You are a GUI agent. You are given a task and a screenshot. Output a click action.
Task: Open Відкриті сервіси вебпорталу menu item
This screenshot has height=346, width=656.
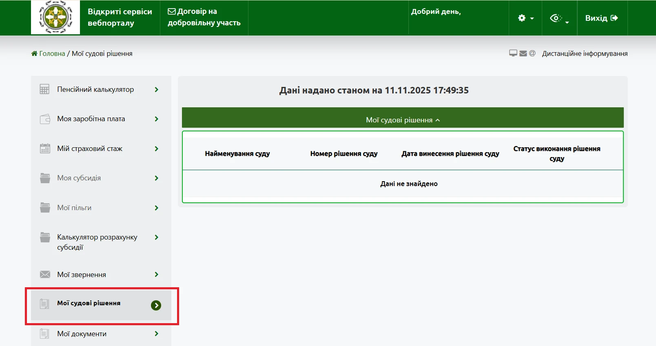(120, 18)
